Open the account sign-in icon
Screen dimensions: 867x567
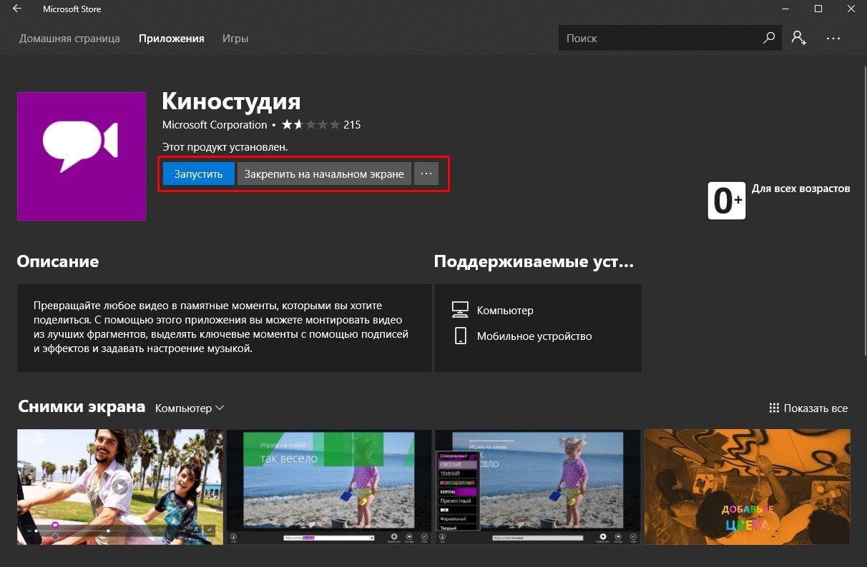pos(799,38)
